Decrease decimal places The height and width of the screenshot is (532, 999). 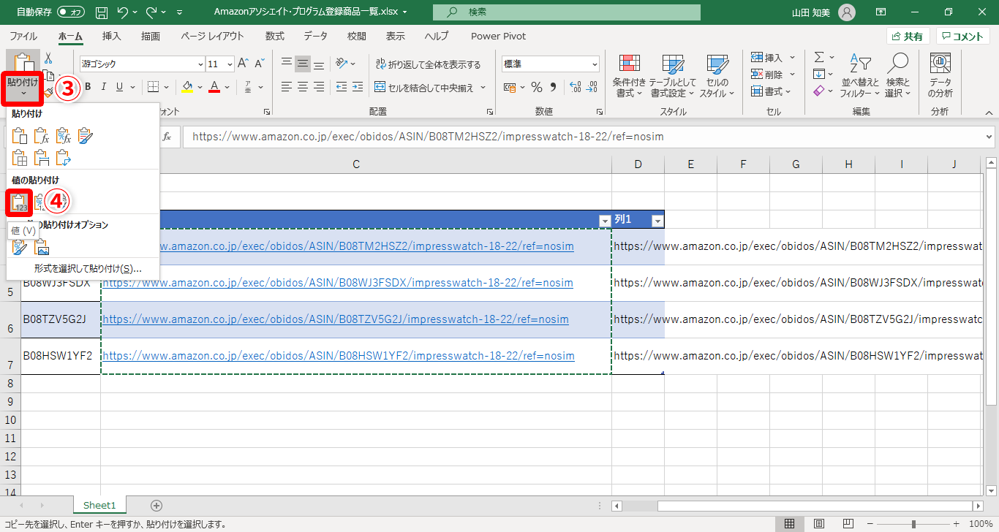(x=592, y=88)
